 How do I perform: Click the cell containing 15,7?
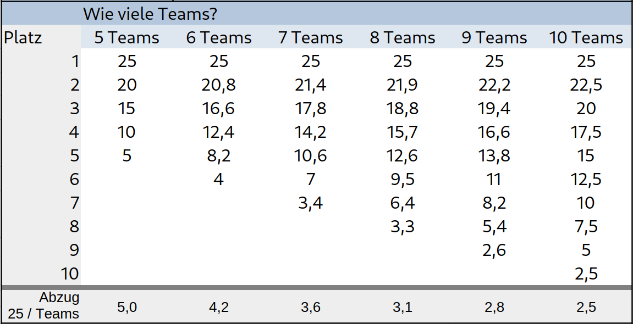point(403,132)
